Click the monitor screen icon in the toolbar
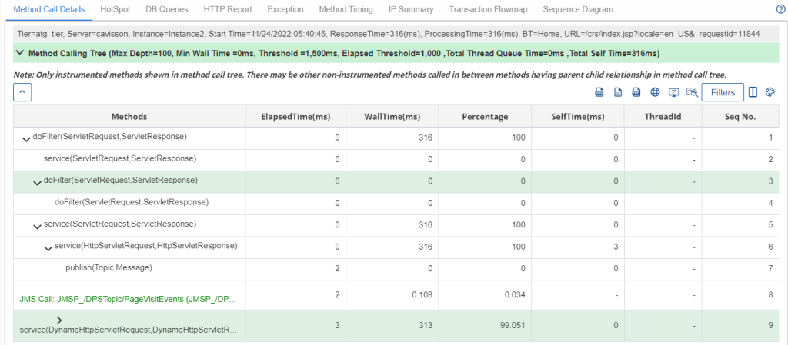 point(673,92)
